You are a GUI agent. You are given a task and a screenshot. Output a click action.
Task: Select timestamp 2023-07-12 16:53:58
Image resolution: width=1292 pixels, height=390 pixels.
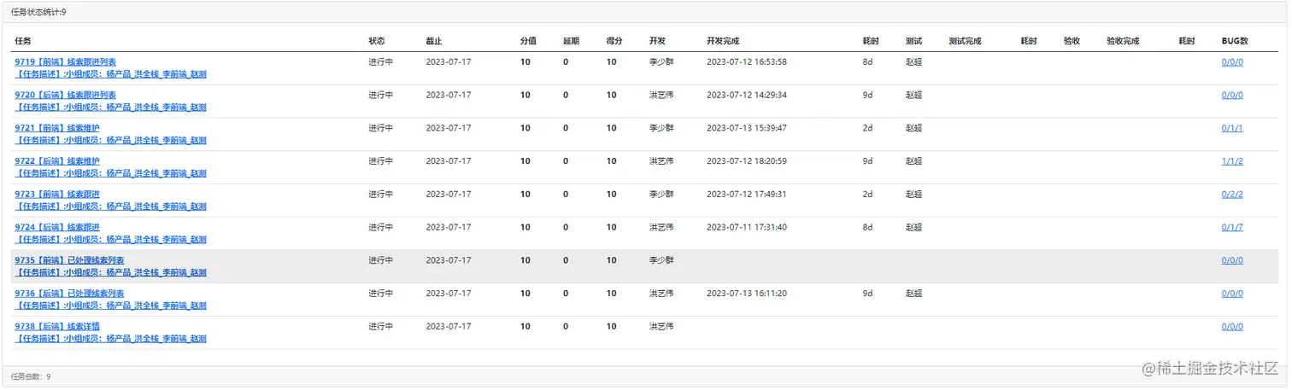[x=747, y=62]
